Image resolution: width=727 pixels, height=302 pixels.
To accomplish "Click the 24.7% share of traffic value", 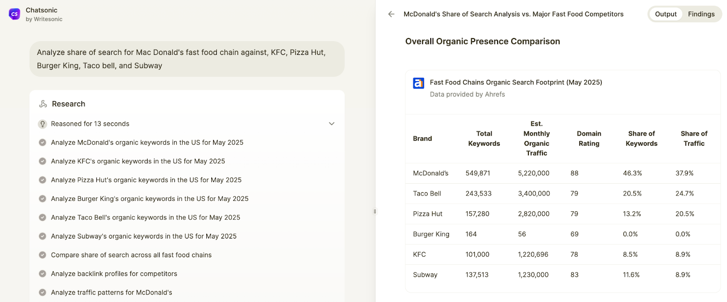I will pos(685,194).
